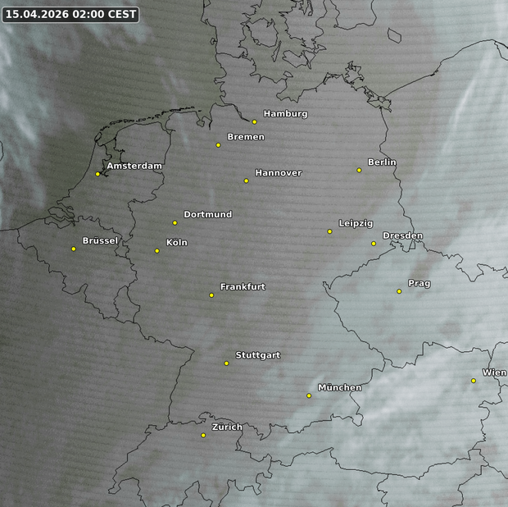508x507 pixels.
Task: Select the yellow marker dot for Frankfurt
Action: click(211, 295)
